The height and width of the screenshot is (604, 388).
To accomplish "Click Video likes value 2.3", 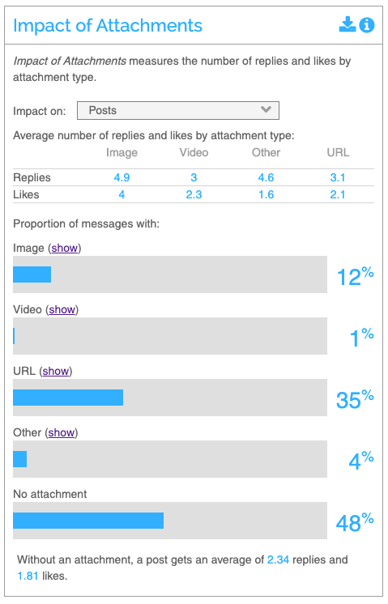I will (194, 194).
